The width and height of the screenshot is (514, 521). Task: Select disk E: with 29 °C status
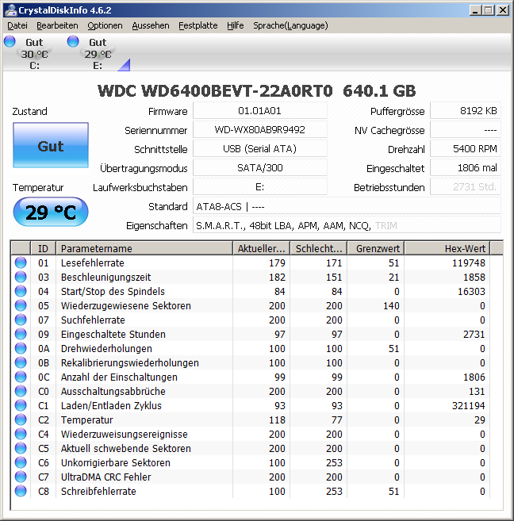pyautogui.click(x=98, y=53)
